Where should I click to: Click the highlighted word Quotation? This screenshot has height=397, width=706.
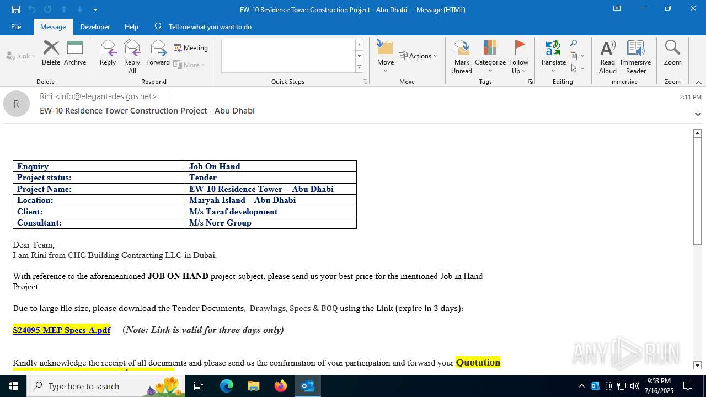point(478,362)
